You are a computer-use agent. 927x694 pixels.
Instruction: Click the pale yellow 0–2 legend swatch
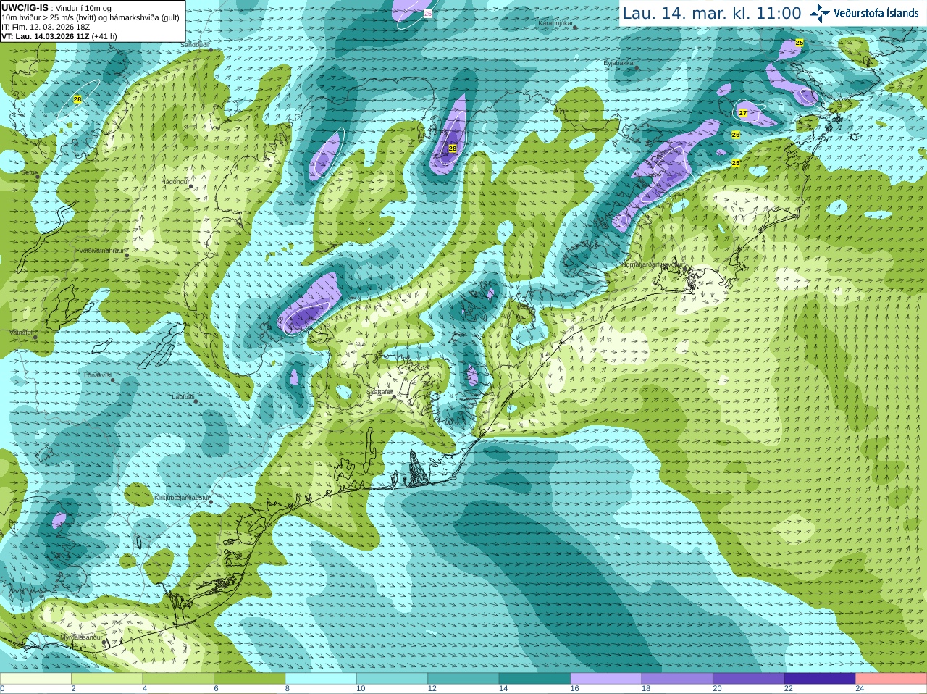(x=35, y=679)
